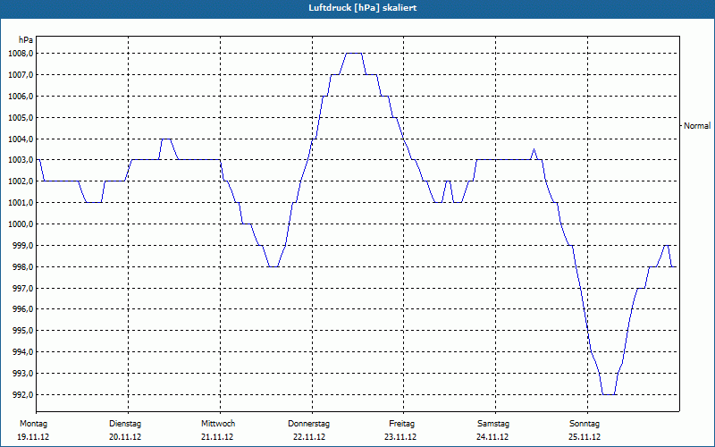Click the date 22.11.12
The height and width of the screenshot is (447, 715).
click(x=309, y=437)
